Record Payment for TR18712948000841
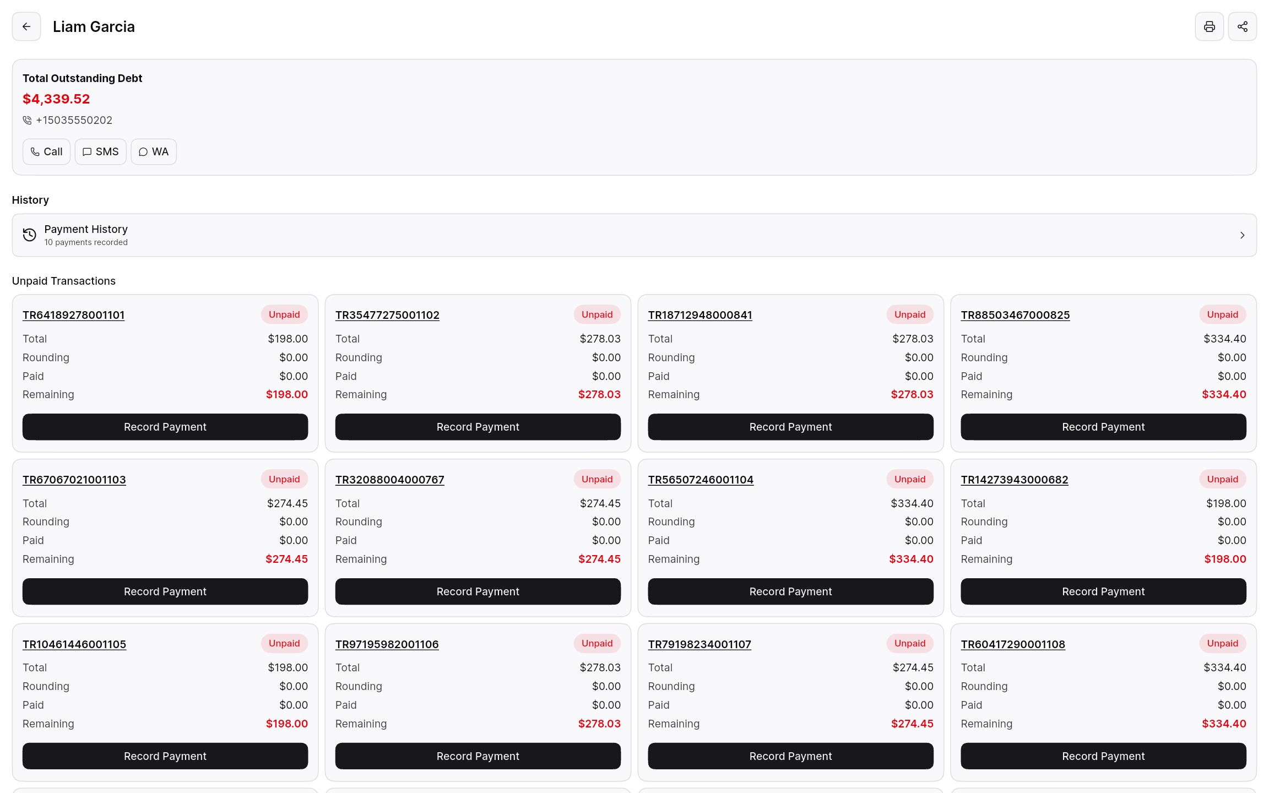This screenshot has width=1269, height=793. 791,427
